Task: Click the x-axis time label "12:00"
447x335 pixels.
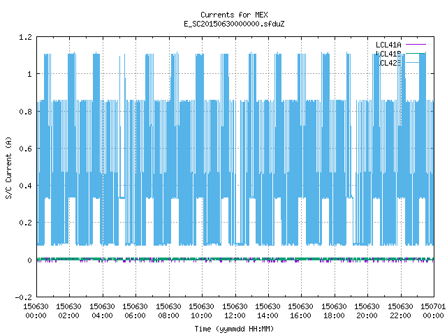Action: tap(235, 315)
